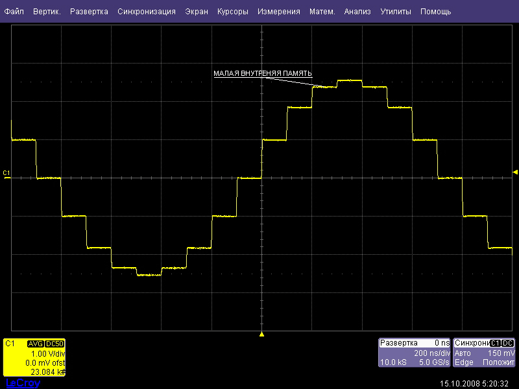Open the Курсоры menu
The image size is (519, 389).
[233, 12]
